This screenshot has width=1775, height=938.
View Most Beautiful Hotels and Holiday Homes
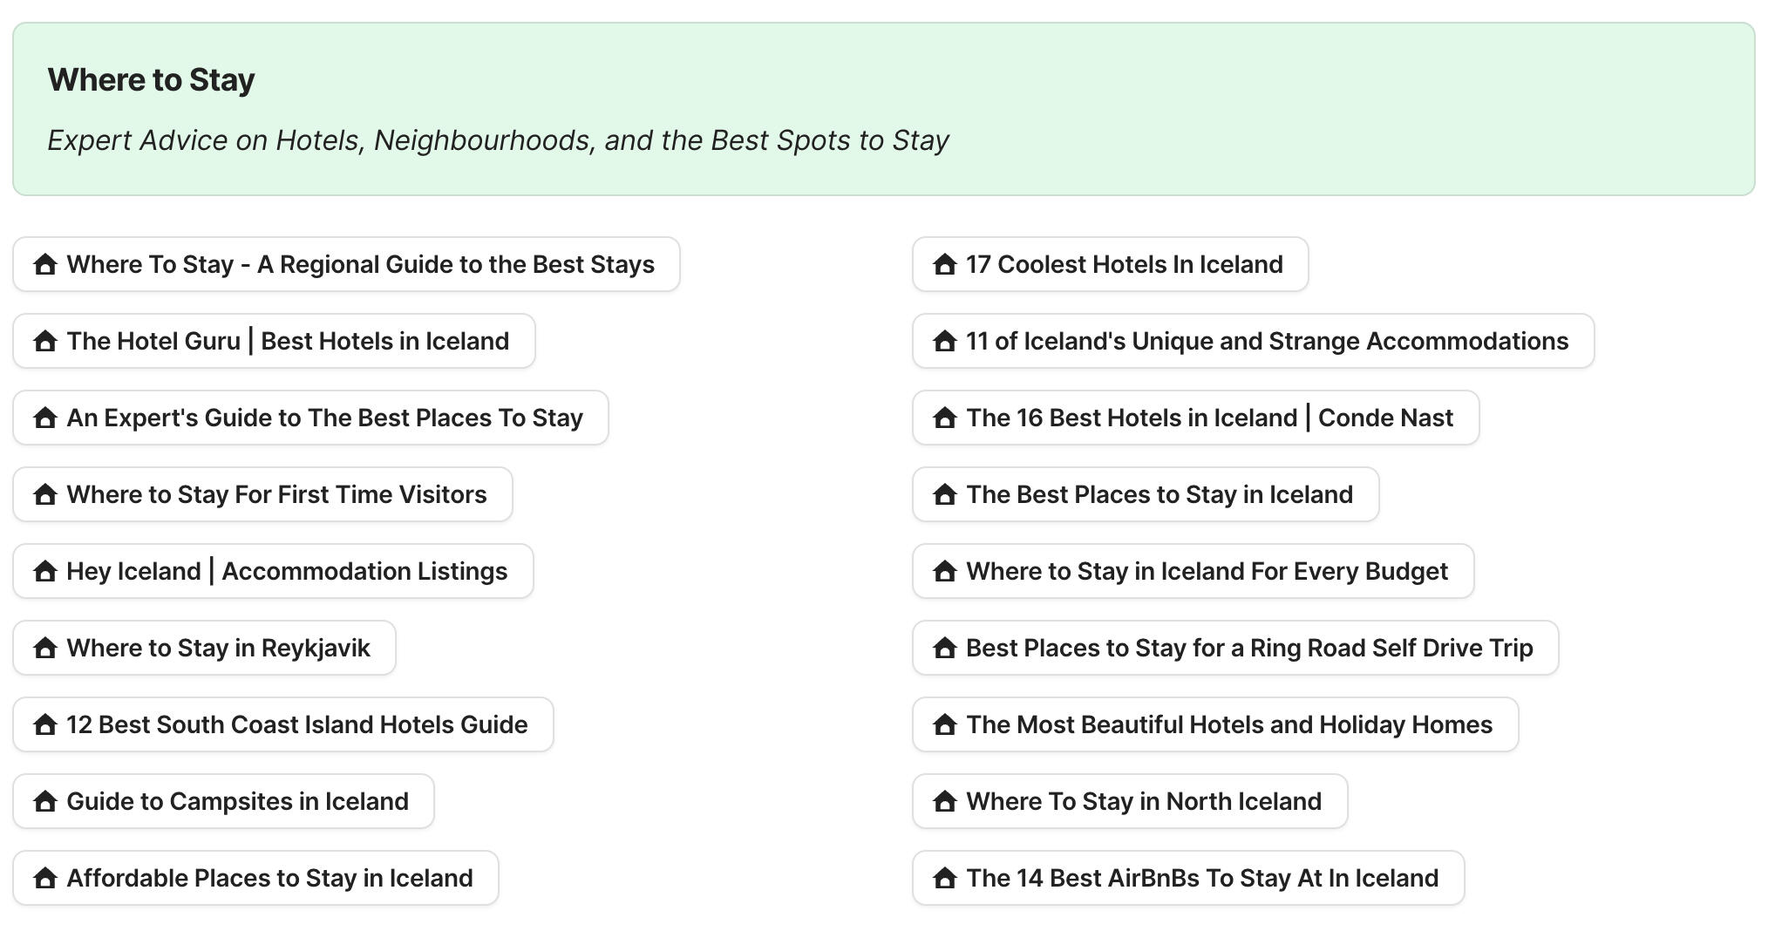click(x=1229, y=724)
